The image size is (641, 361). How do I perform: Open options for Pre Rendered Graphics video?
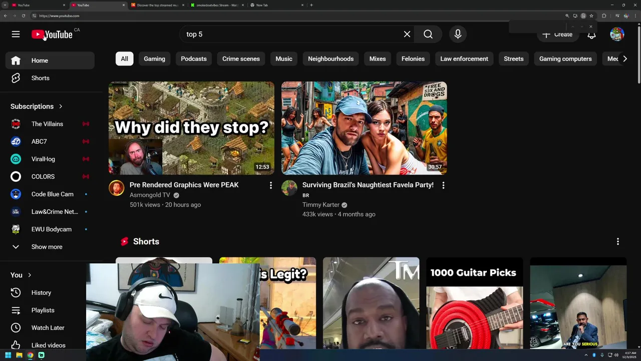pos(270,186)
